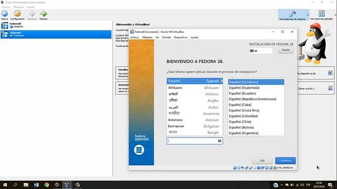Open Chrome from taskbar
This screenshot has width=337, height=189.
click(46, 185)
